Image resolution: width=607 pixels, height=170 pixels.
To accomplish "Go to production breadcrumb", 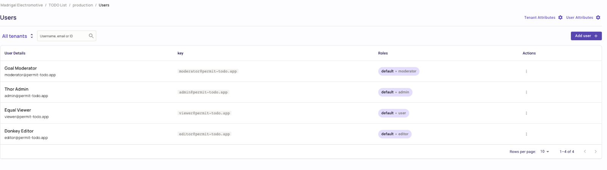I will [x=83, y=5].
